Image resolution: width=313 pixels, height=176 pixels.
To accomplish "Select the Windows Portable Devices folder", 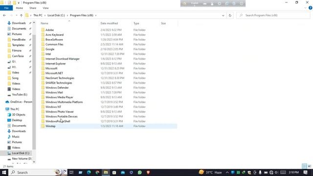I will click(x=62, y=116).
